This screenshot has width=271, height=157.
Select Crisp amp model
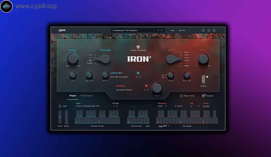186,58
